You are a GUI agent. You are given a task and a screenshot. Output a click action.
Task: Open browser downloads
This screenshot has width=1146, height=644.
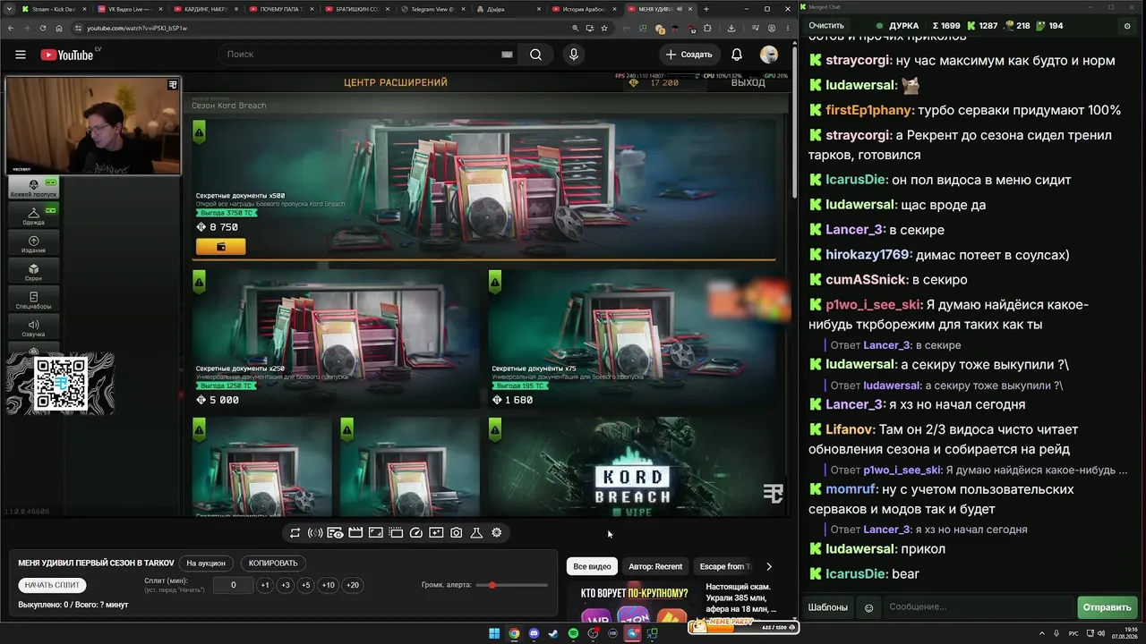click(x=731, y=28)
